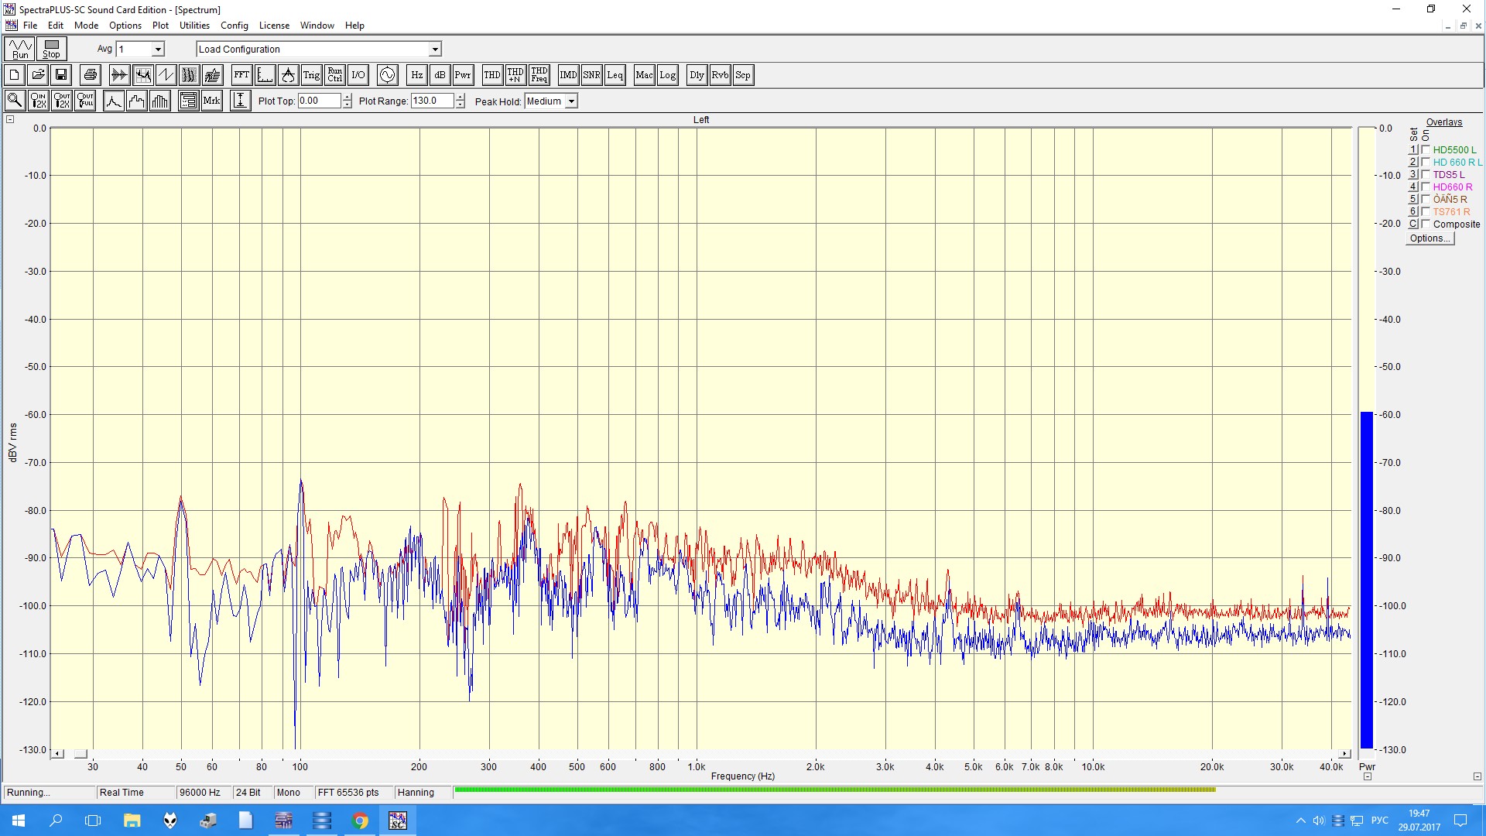Click the overlay Options... button
Viewport: 1486px width, 836px height.
1430,238
